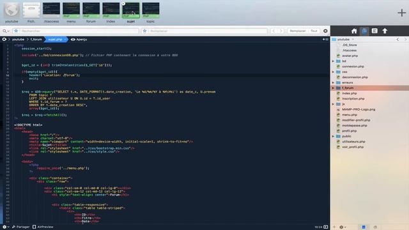Open the youtube folder dropdown in sidebar
The image size is (409, 230).
pos(343,40)
